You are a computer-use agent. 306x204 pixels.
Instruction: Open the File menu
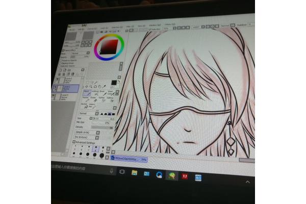pyautogui.click(x=71, y=30)
